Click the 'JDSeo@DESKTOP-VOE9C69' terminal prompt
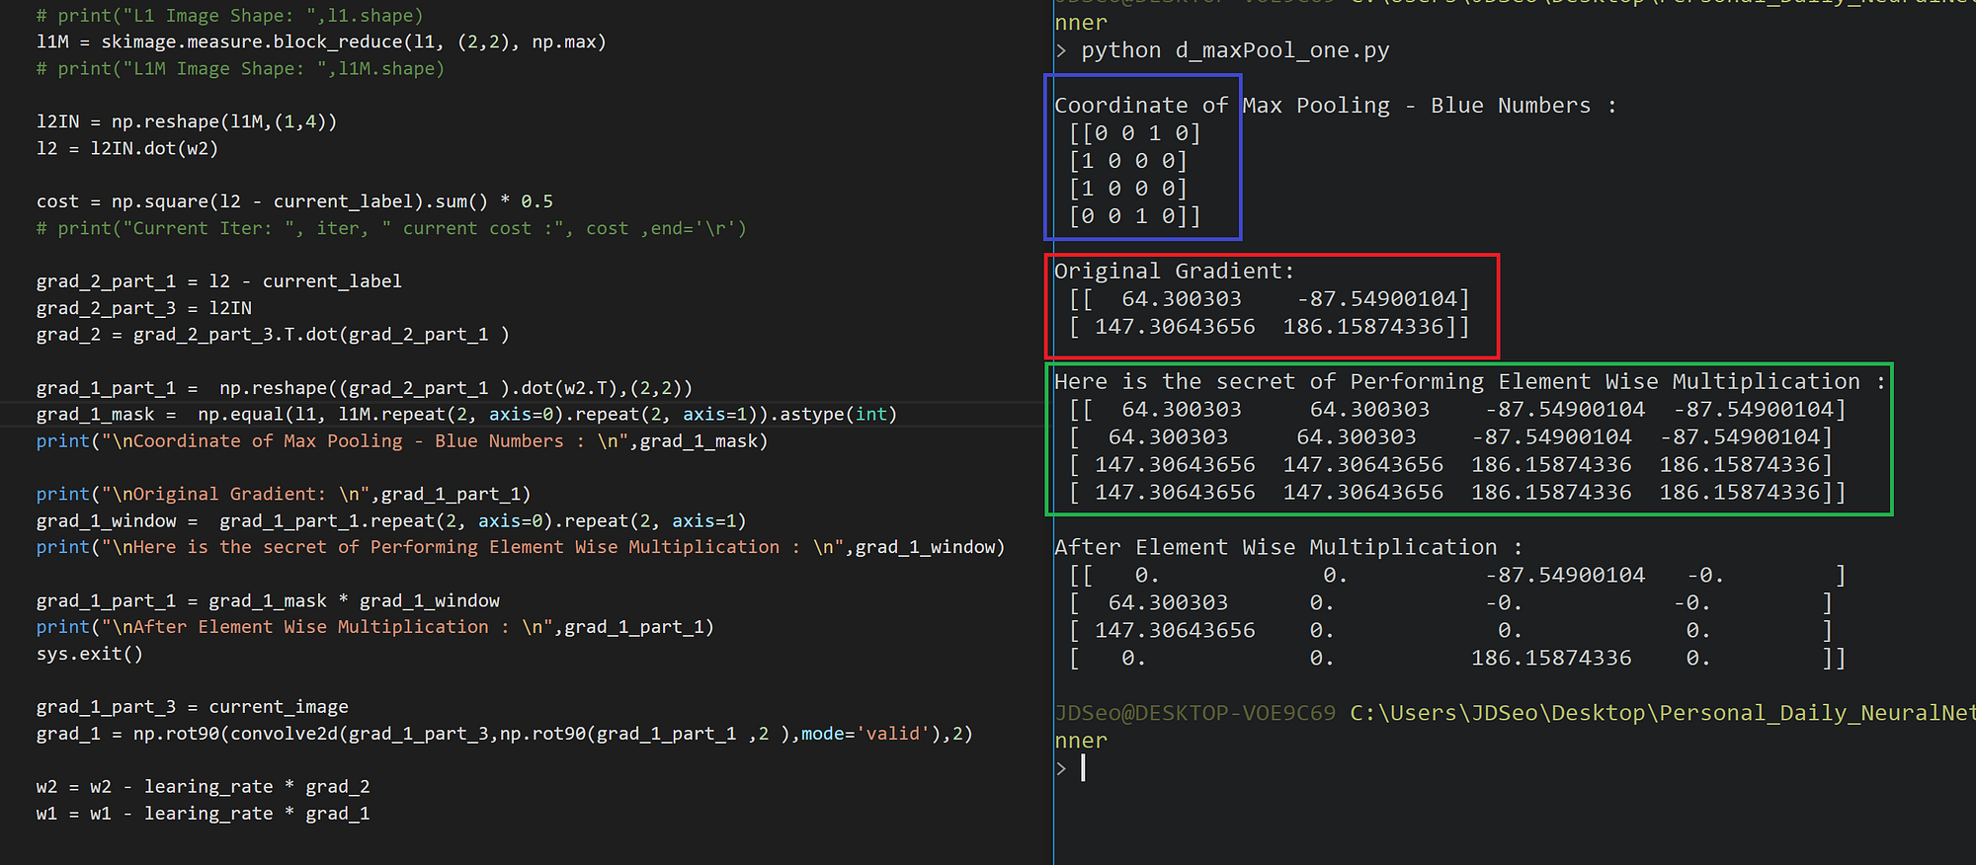 [1194, 714]
